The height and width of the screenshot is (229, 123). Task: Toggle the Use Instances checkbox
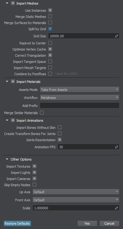50,10
